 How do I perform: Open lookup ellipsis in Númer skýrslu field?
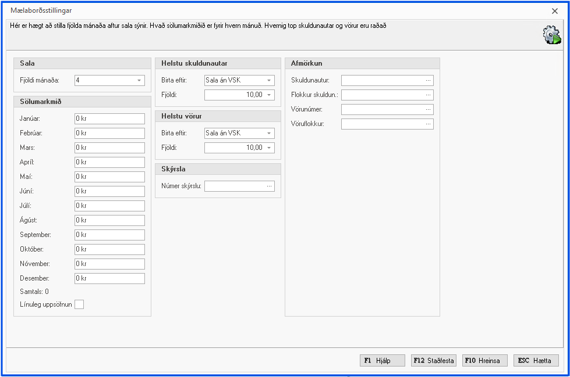[269, 186]
